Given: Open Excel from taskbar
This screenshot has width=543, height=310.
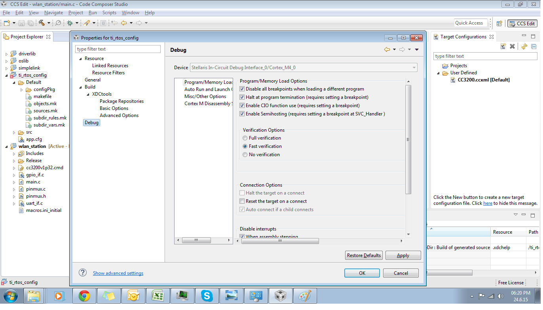Looking at the screenshot, I should [158, 296].
